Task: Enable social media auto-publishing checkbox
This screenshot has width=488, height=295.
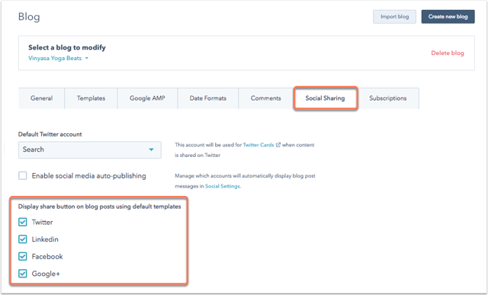Action: [x=23, y=175]
